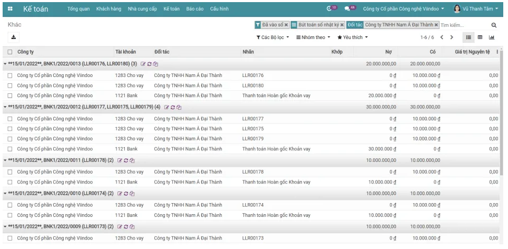508x249 pixels.
Task: Switch to pivot table view icon
Action: (480, 37)
